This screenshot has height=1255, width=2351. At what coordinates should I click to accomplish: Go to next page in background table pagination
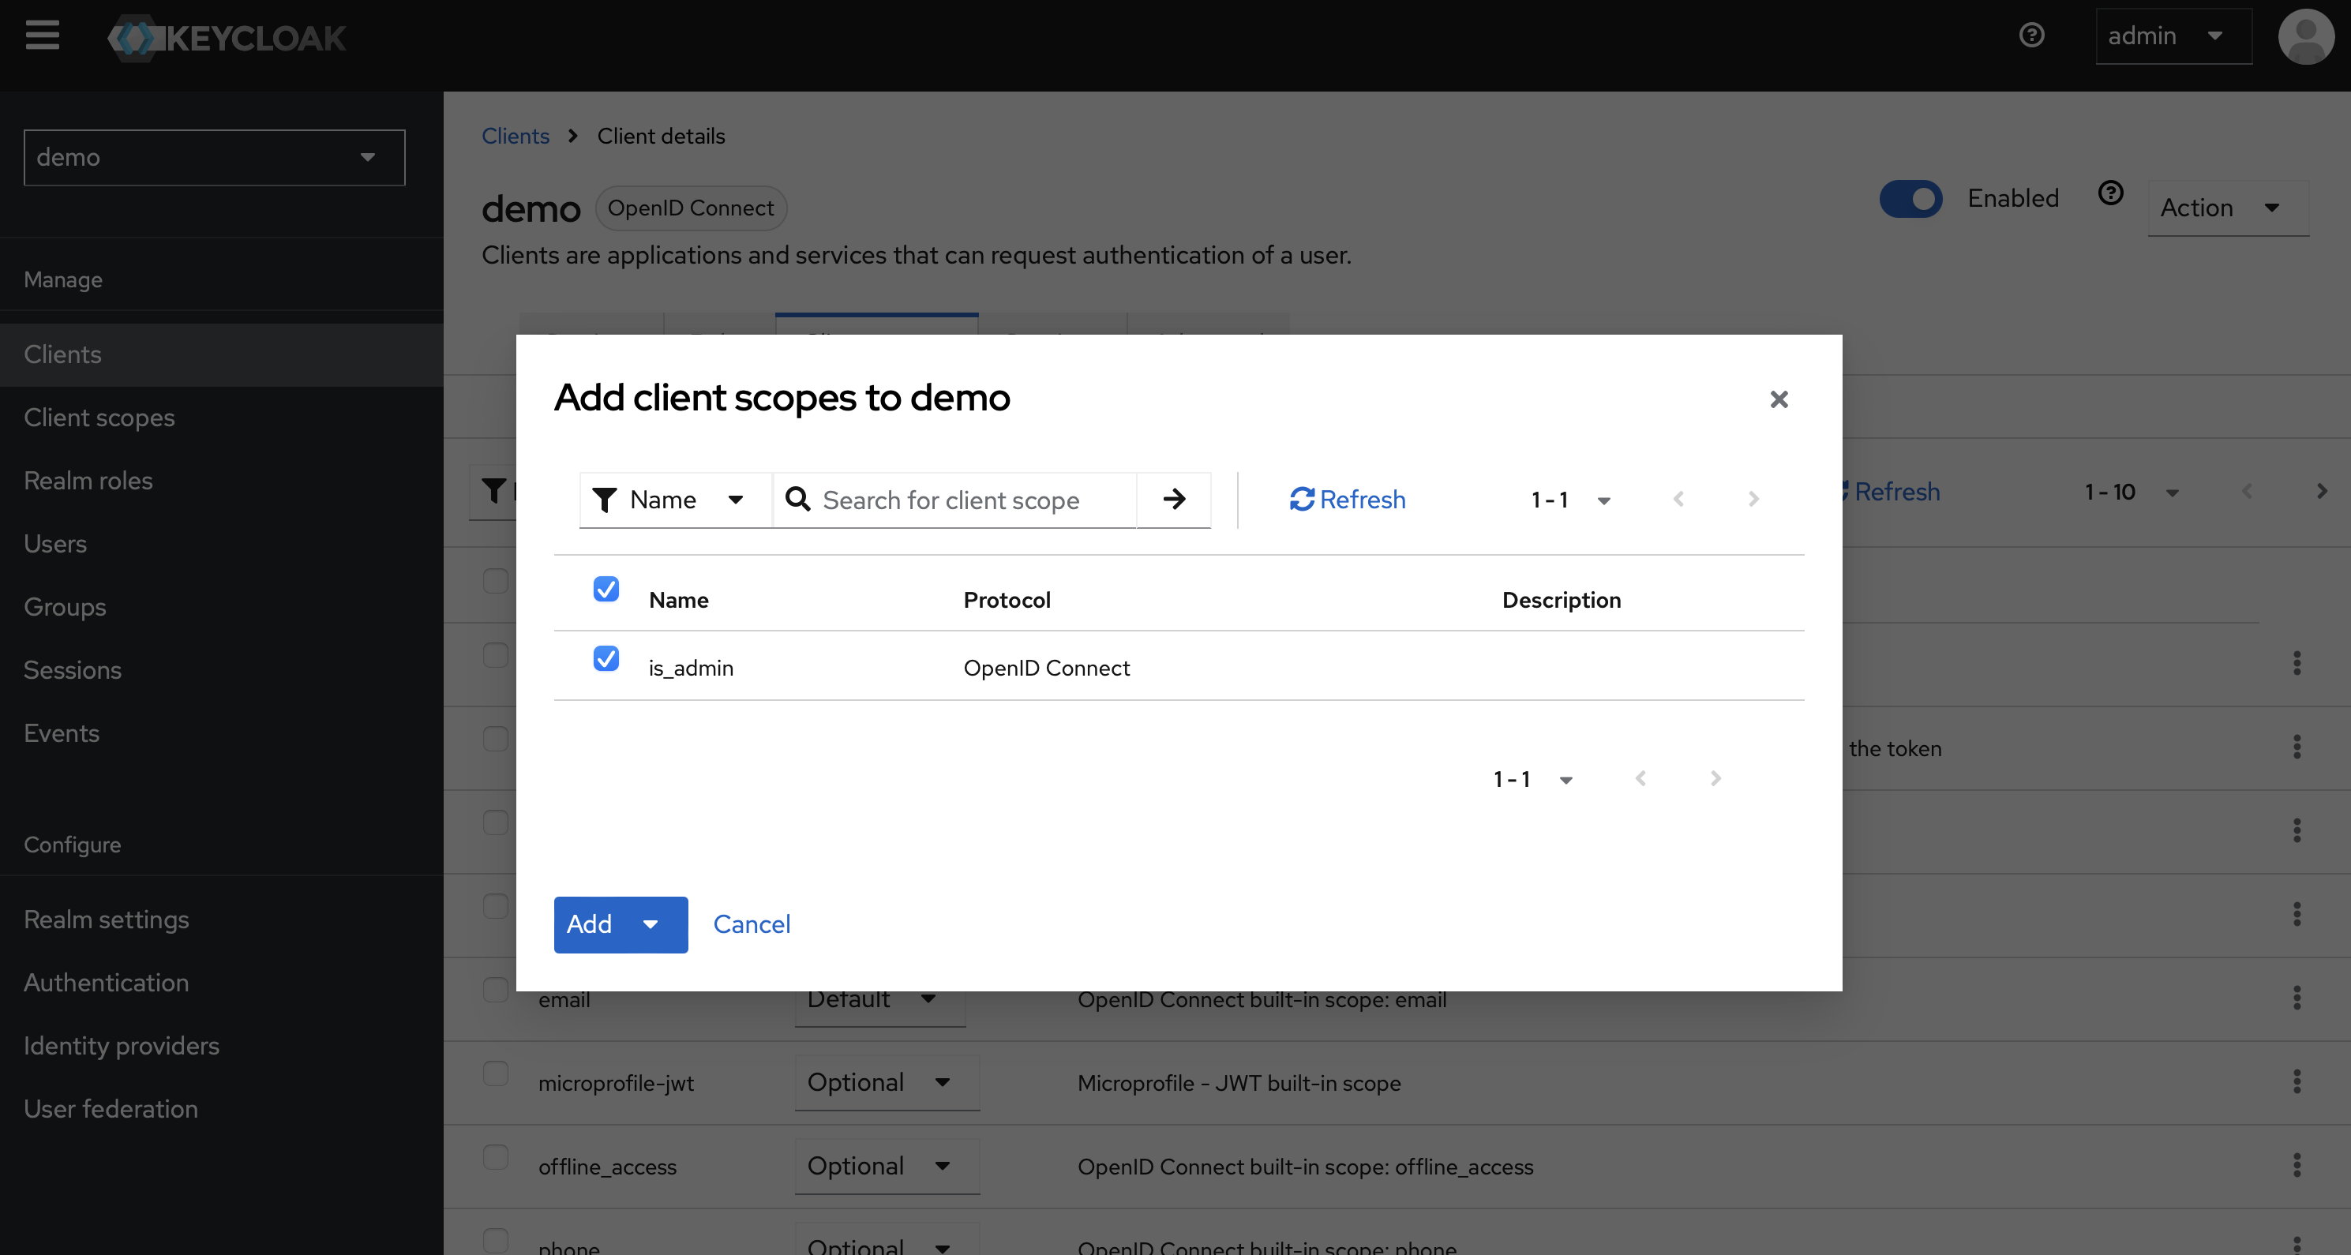click(2322, 491)
